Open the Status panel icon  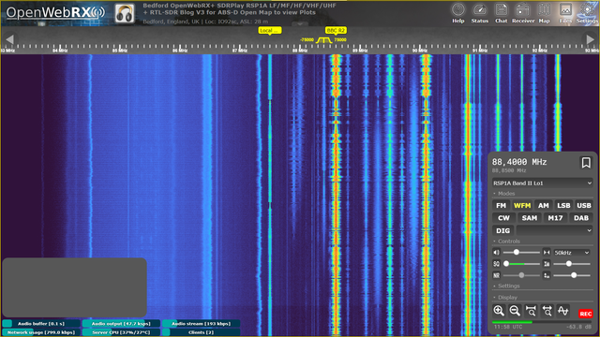479,13
